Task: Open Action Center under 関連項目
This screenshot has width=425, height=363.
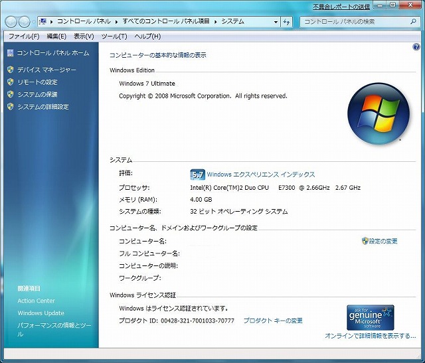Action: (36, 301)
